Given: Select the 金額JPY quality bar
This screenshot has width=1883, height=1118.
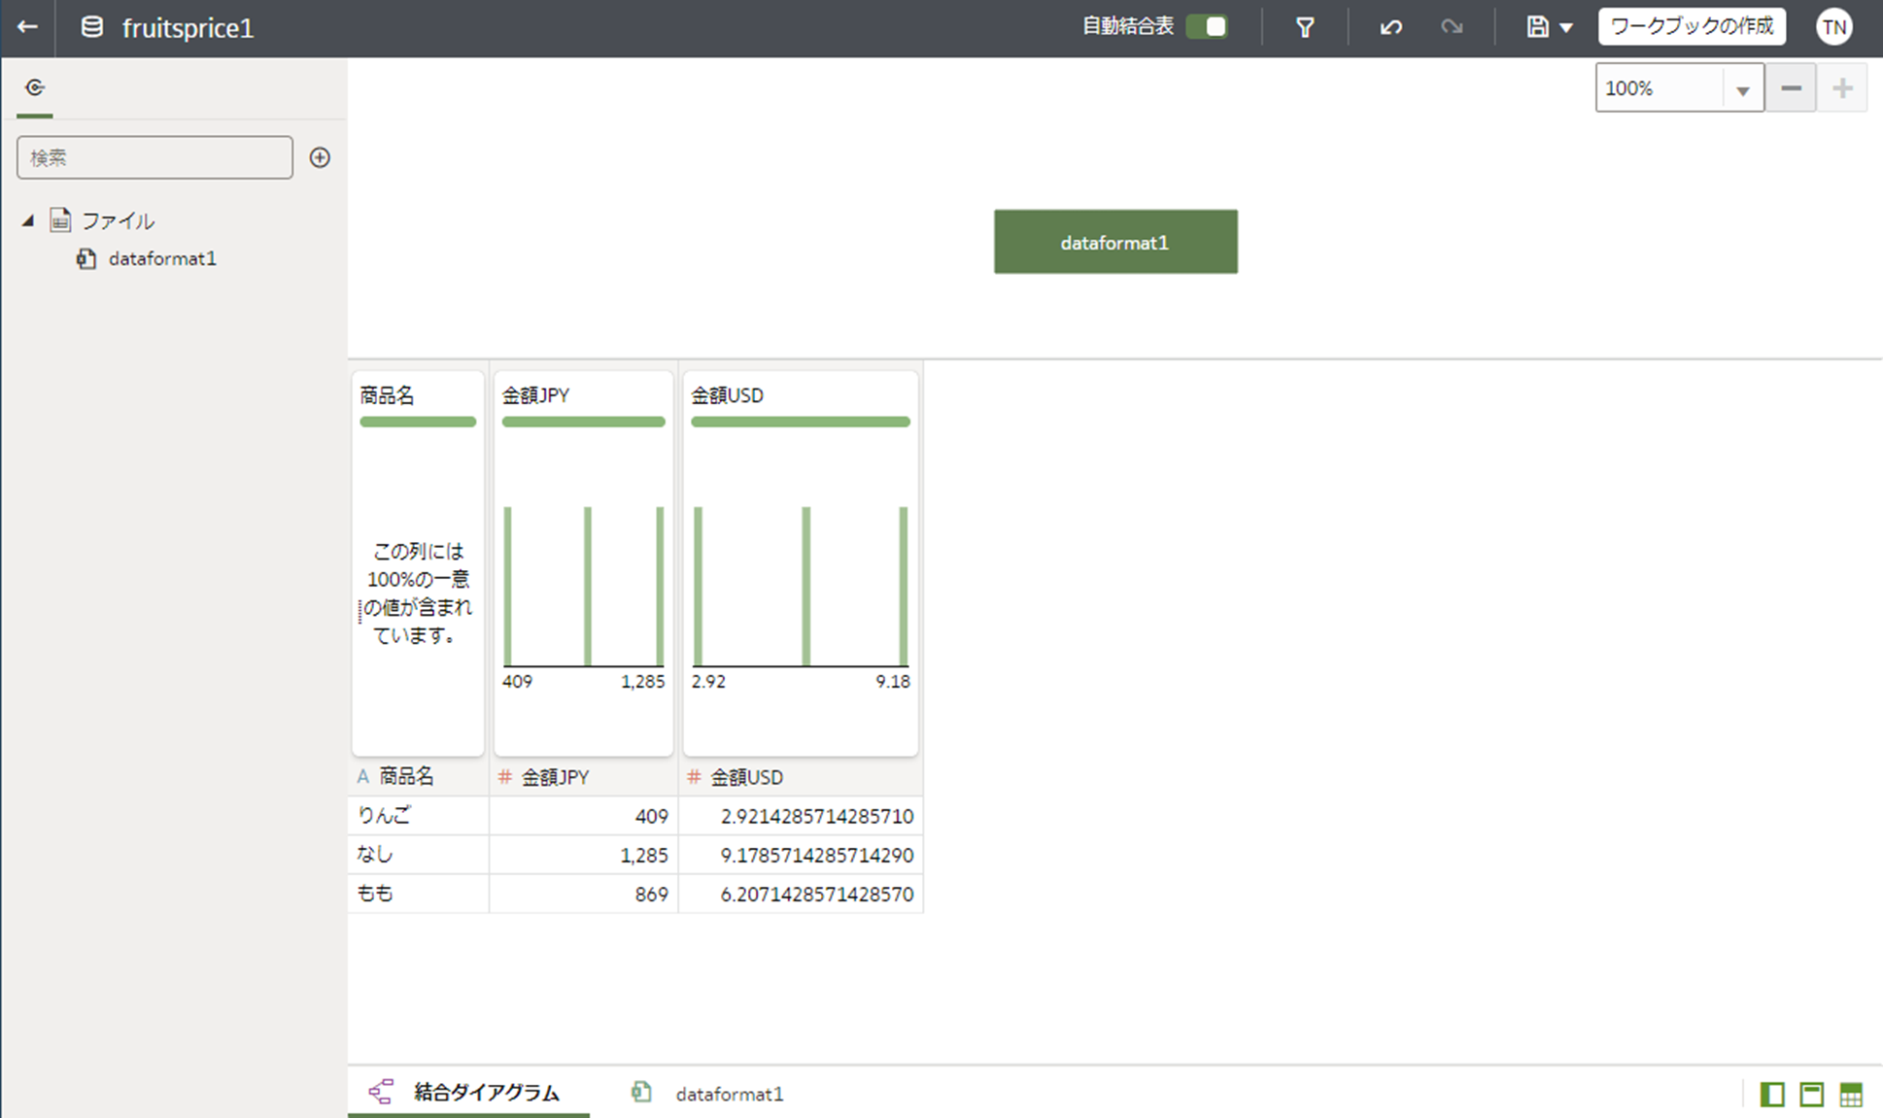Looking at the screenshot, I should (x=583, y=423).
